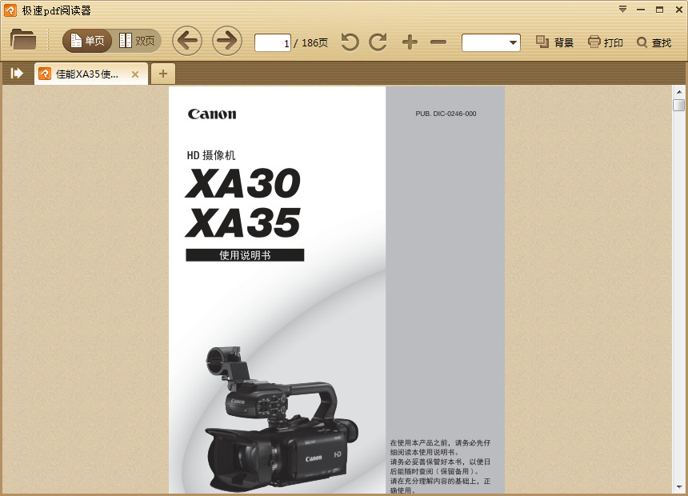Click the vertical scrollbar thumb
The height and width of the screenshot is (496, 688).
[678, 106]
